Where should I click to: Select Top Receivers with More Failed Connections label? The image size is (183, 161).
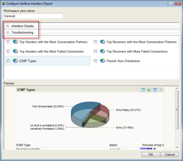(137, 51)
